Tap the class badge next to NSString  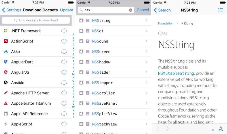(88, 20)
